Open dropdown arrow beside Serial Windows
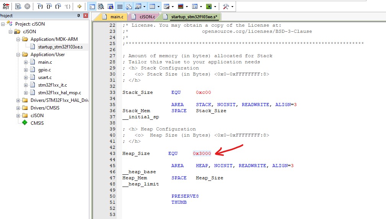Screen dimensions: 386x219 click(173, 6)
